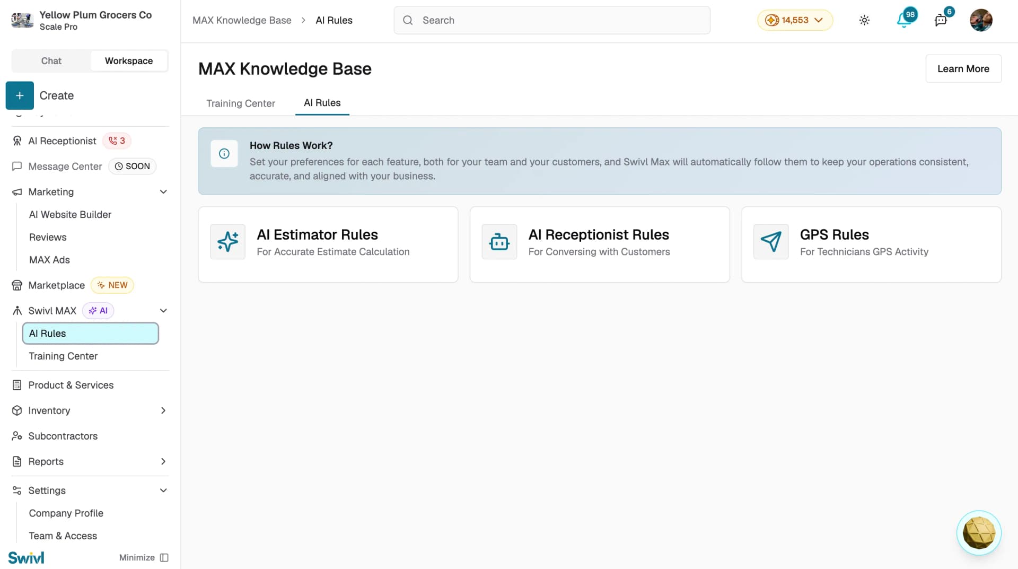The height and width of the screenshot is (569, 1018).
Task: Click the Learn More button
Action: point(963,68)
